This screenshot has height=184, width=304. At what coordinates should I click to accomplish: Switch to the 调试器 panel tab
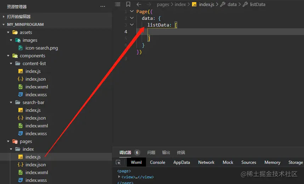click(125, 153)
